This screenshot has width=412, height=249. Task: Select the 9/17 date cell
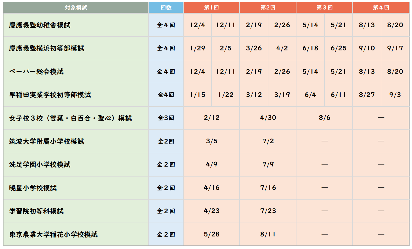395,48
